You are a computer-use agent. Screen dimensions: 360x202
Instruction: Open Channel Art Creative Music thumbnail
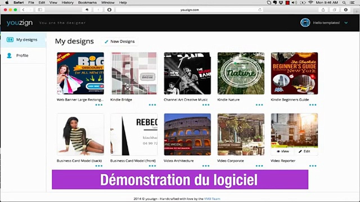pyautogui.click(x=187, y=73)
